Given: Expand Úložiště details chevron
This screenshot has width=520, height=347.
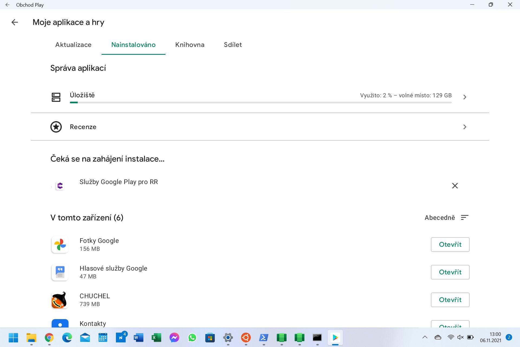Looking at the screenshot, I should click(465, 97).
